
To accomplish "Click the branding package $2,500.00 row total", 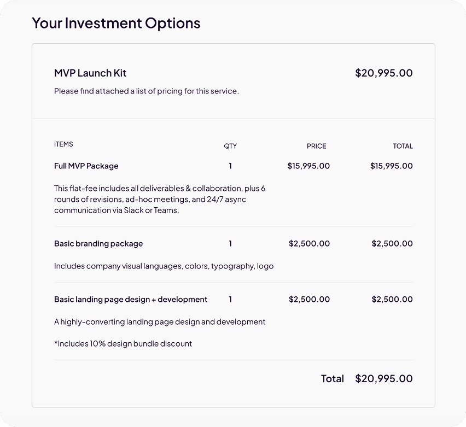I will 392,243.
